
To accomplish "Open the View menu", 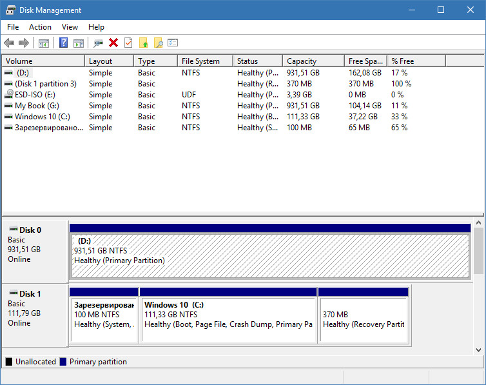I will tap(70, 27).
